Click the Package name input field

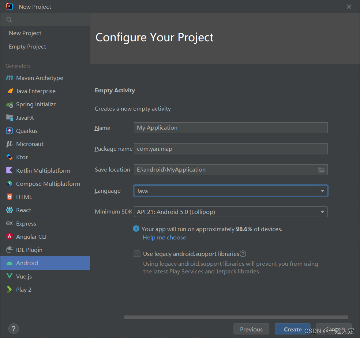pos(230,149)
